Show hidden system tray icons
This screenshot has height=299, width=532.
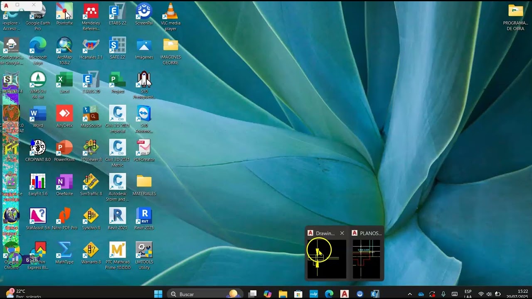click(410, 294)
